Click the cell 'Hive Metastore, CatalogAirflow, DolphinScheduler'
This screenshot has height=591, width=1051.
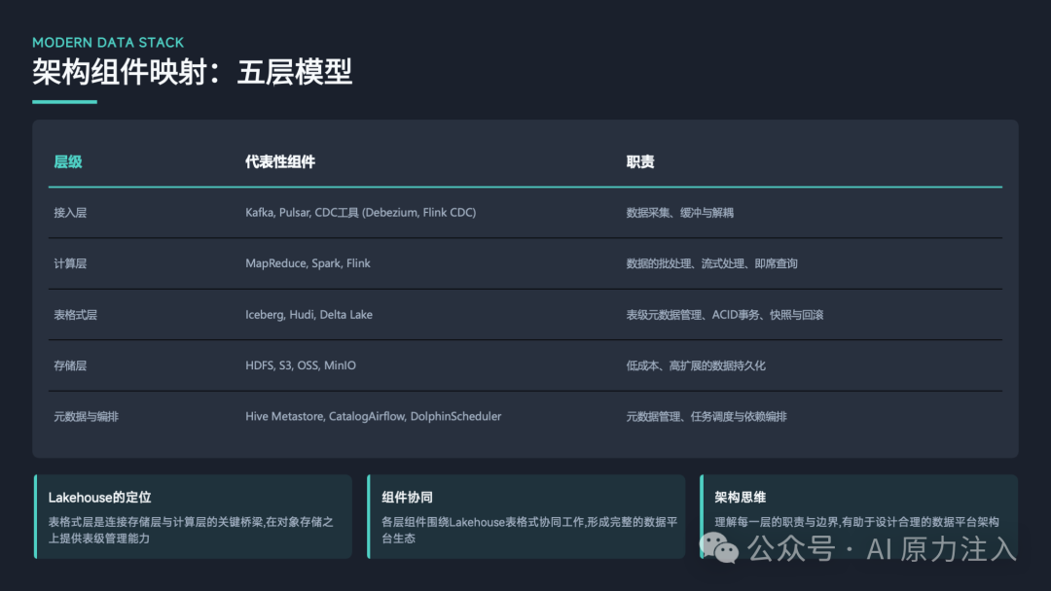tap(373, 416)
